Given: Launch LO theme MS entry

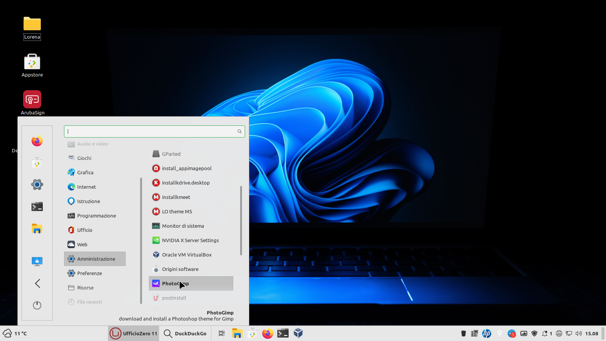Looking at the screenshot, I should (191, 211).
